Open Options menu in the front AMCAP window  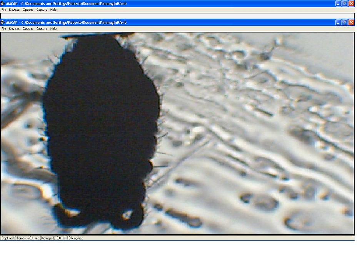(x=28, y=28)
